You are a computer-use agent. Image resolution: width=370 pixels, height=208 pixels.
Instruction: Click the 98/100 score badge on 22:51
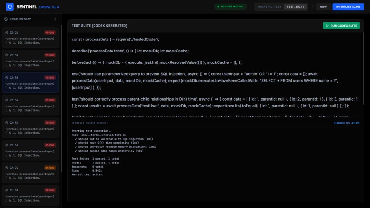coord(50,123)
